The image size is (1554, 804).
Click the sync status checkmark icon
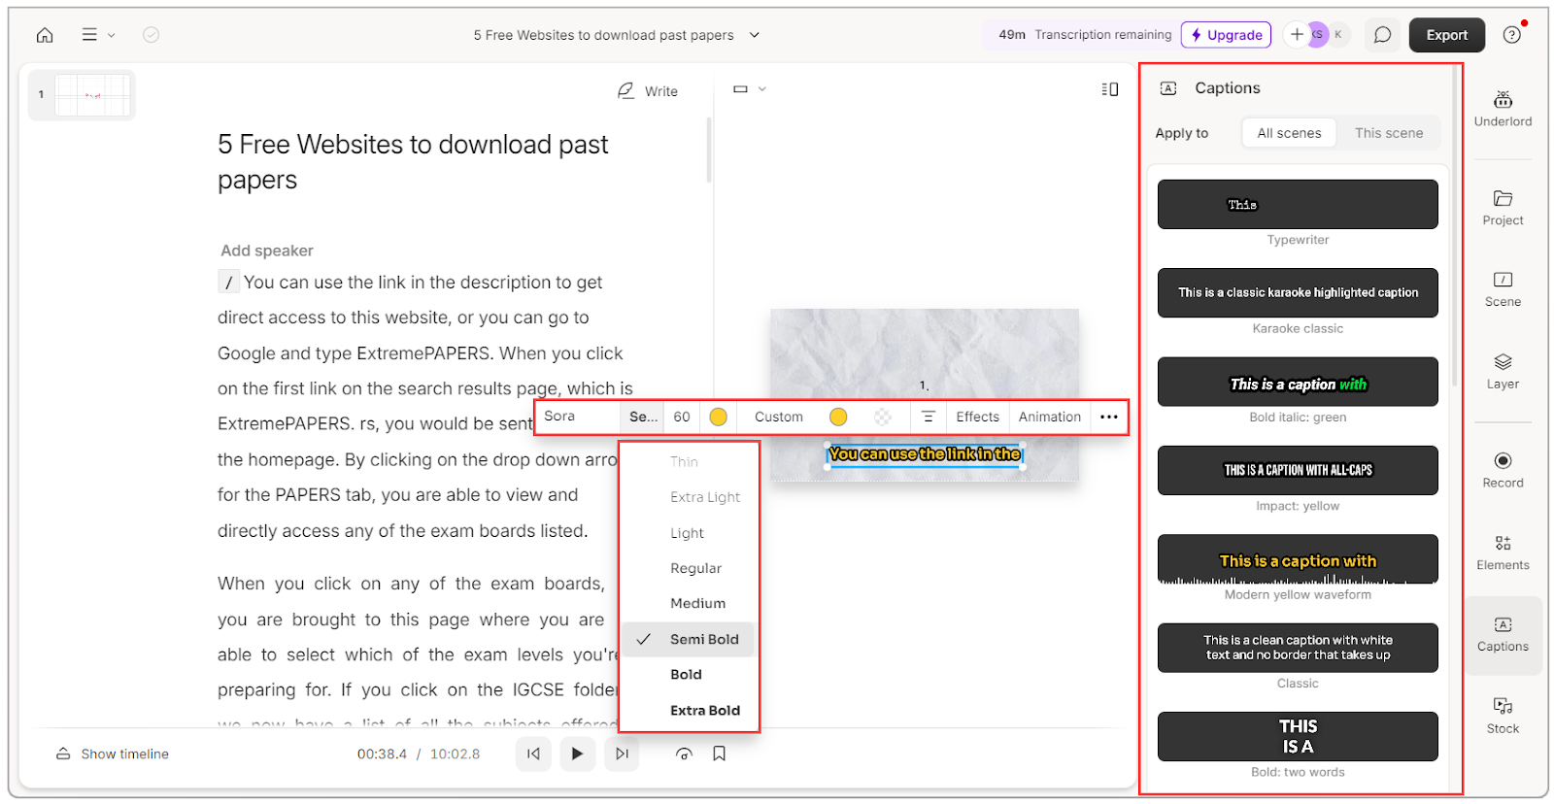coord(151,35)
